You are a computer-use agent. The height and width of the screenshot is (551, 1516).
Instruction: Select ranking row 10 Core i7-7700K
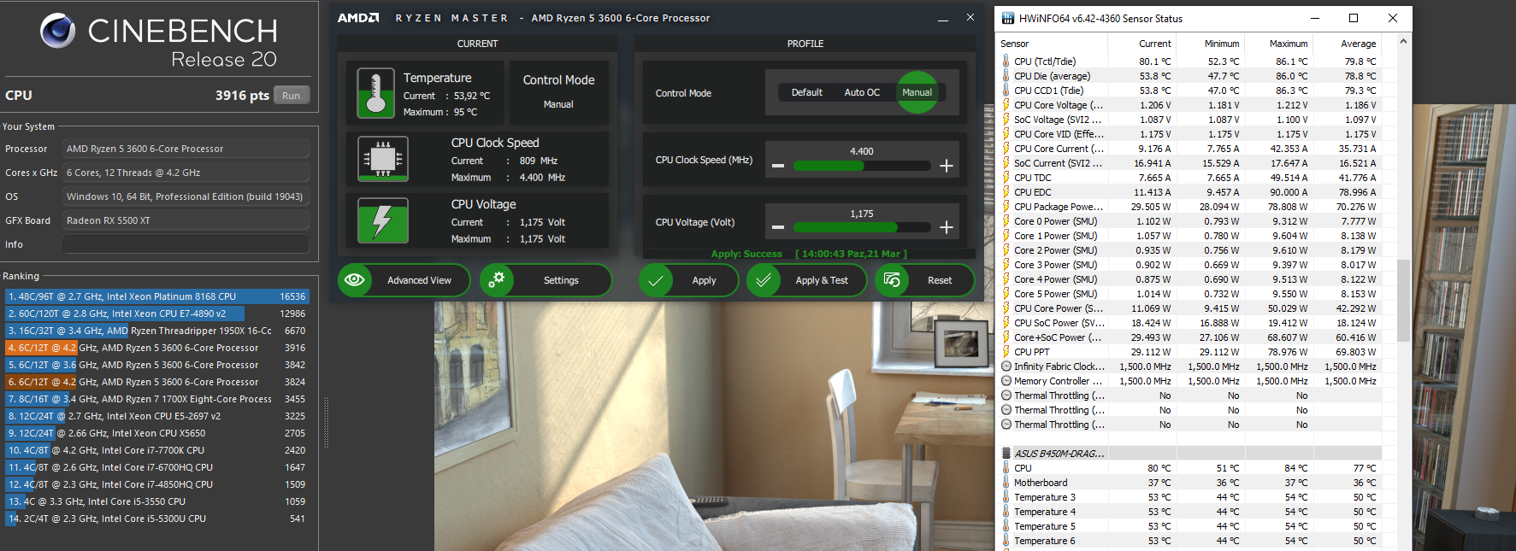click(157, 450)
